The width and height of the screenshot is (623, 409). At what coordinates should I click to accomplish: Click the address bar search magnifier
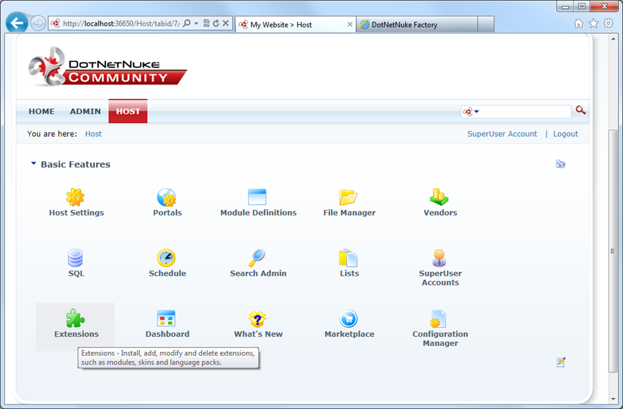coord(187,24)
